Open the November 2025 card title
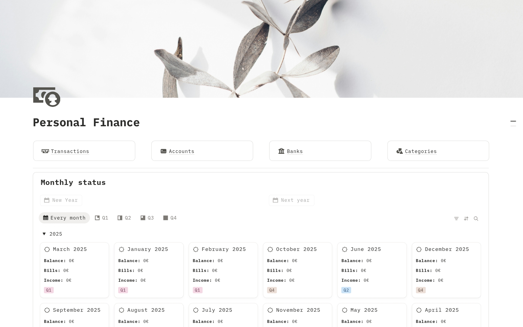Image resolution: width=523 pixels, height=327 pixels. (x=298, y=310)
